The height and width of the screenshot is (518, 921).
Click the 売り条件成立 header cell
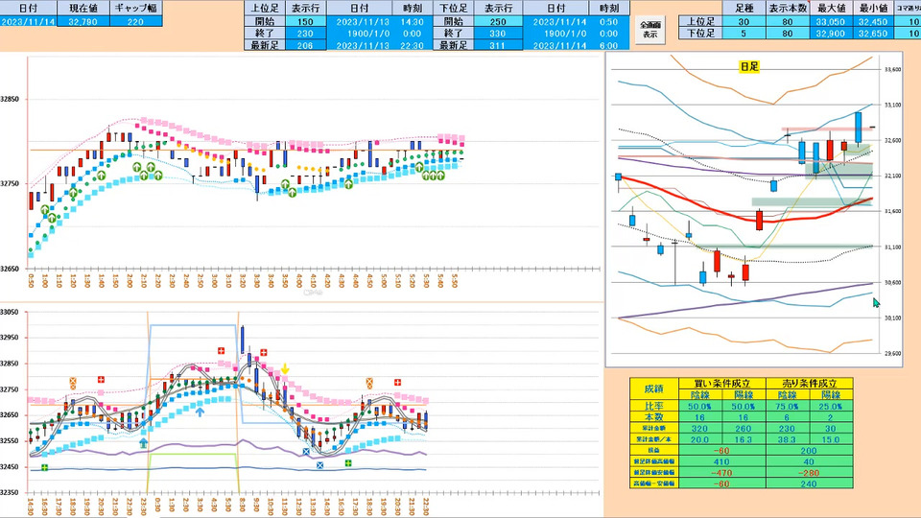click(809, 383)
